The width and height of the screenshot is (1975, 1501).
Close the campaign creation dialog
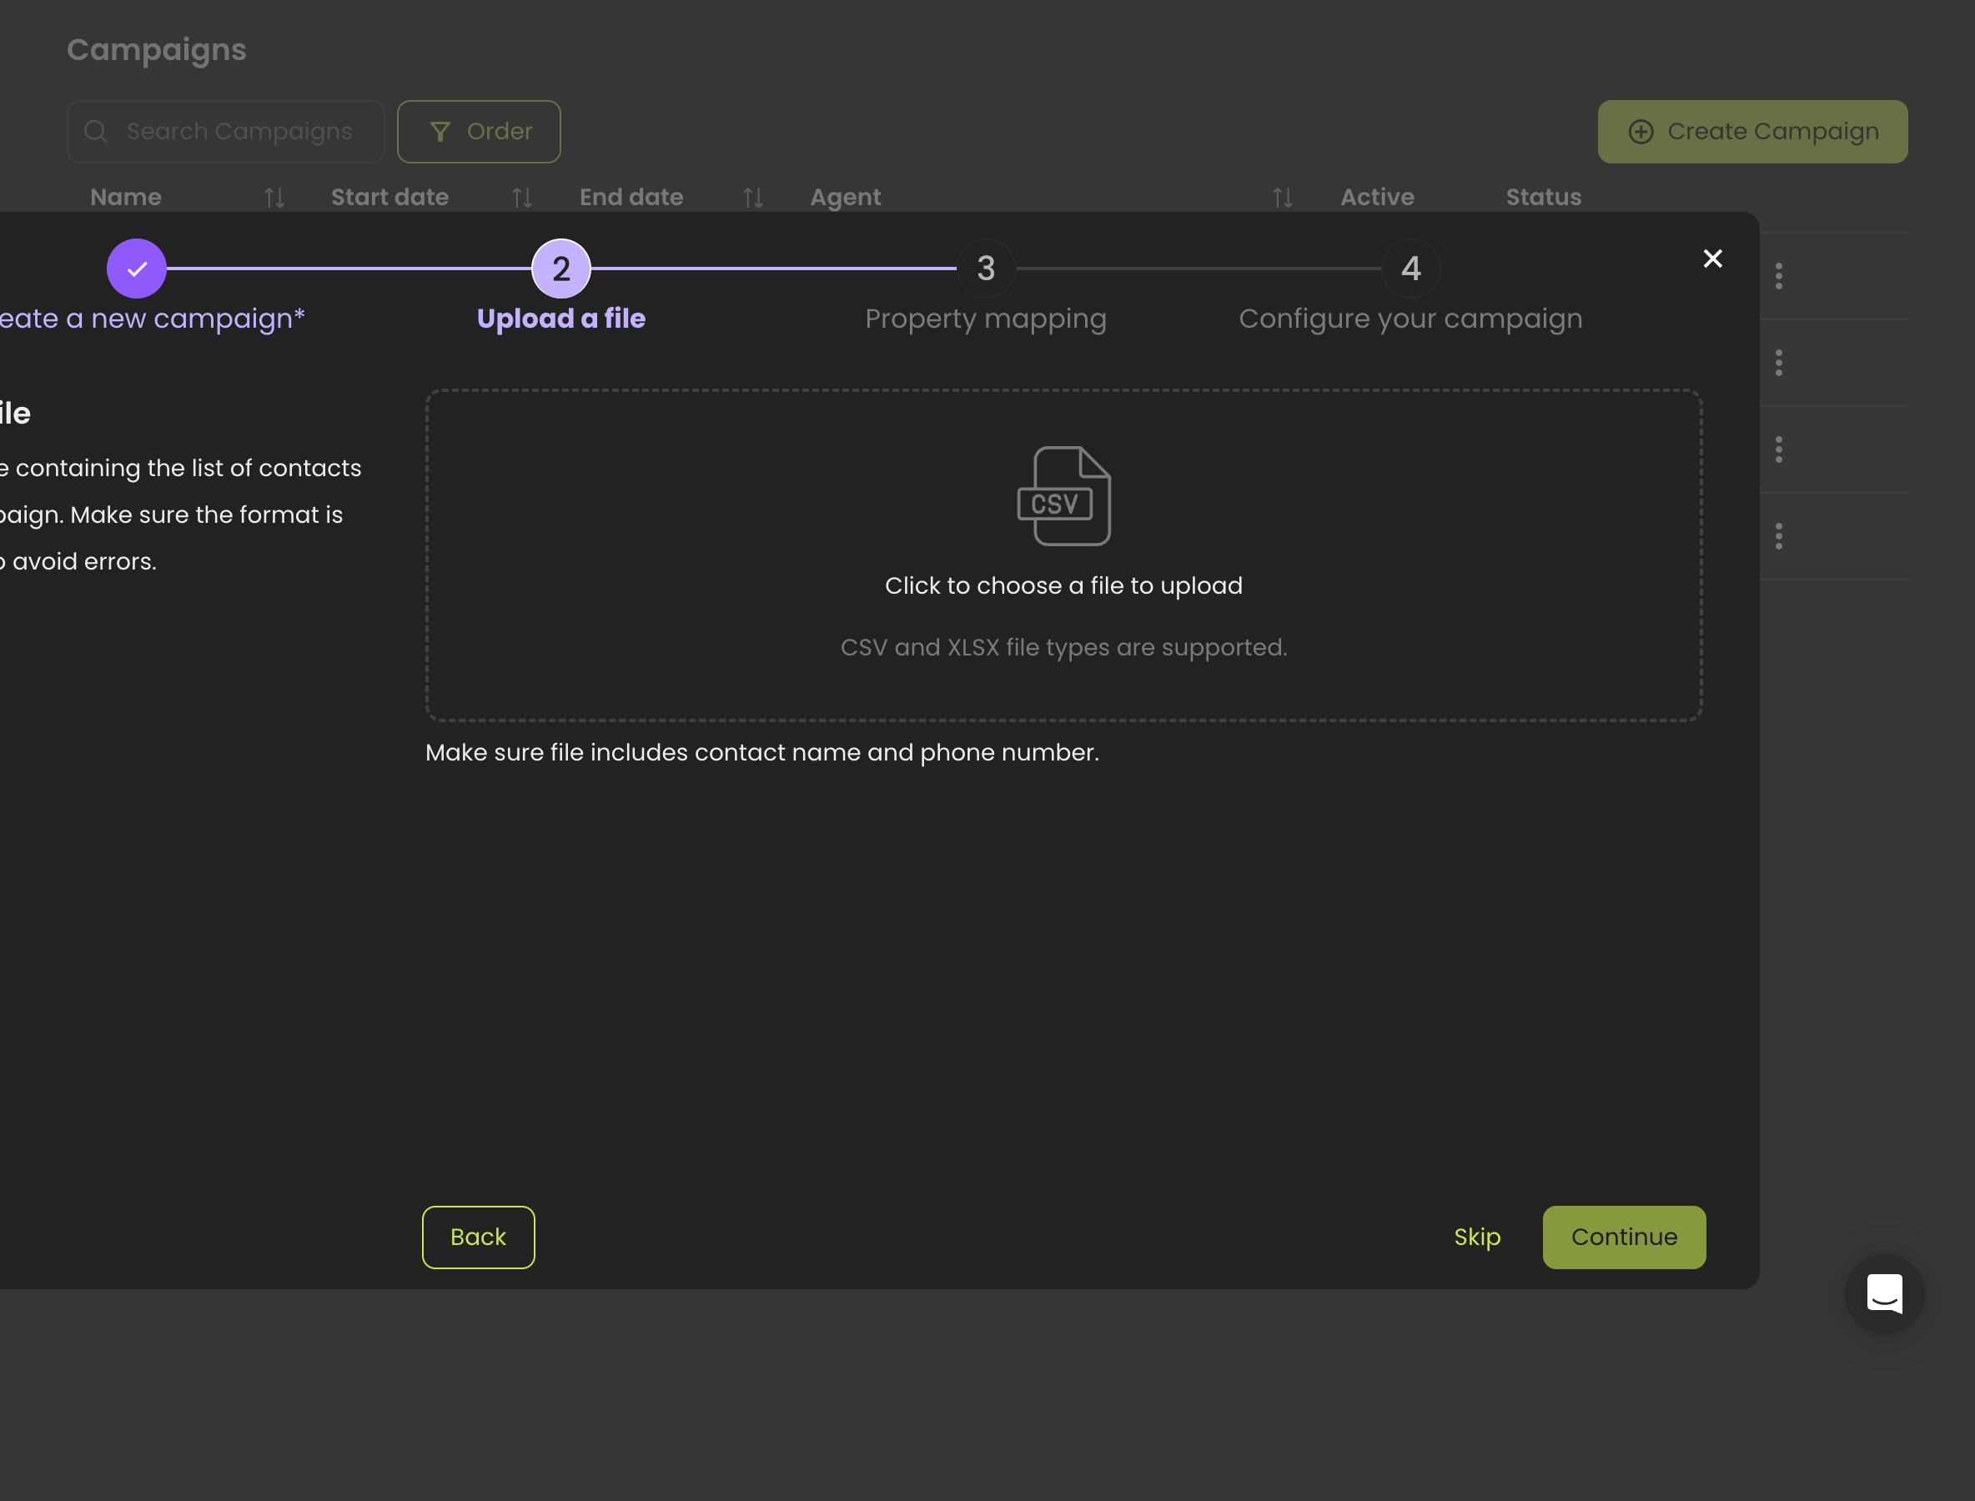click(1712, 259)
